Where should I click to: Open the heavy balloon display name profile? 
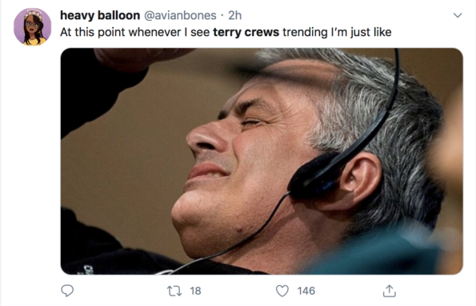(100, 15)
